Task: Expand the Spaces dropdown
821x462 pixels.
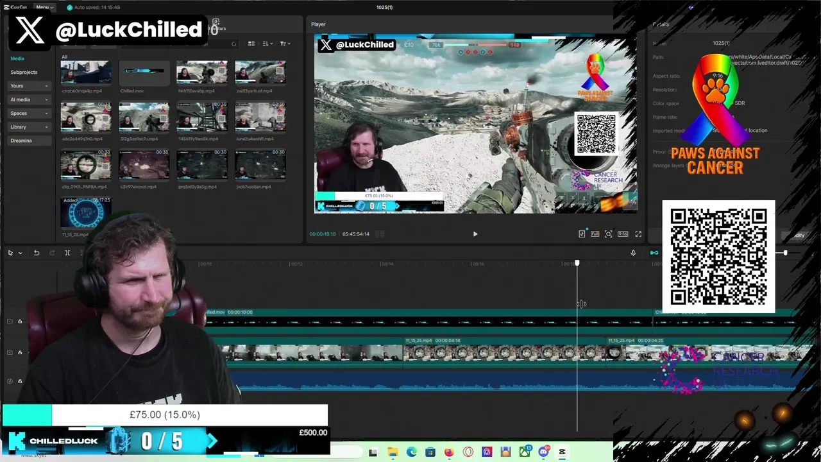Action: coord(30,113)
